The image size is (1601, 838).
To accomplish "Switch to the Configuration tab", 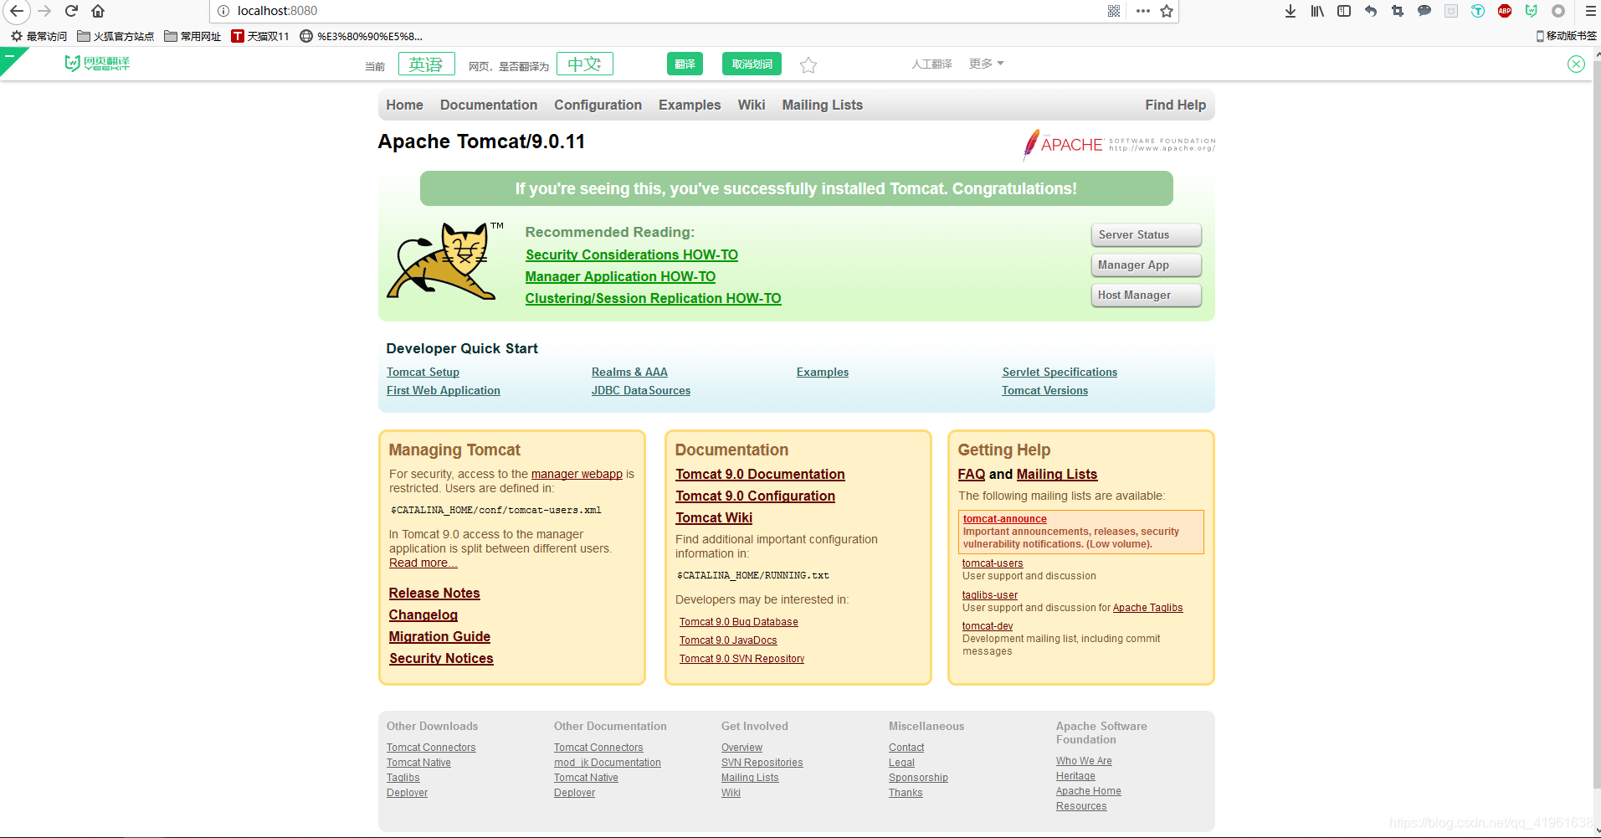I will pyautogui.click(x=598, y=105).
